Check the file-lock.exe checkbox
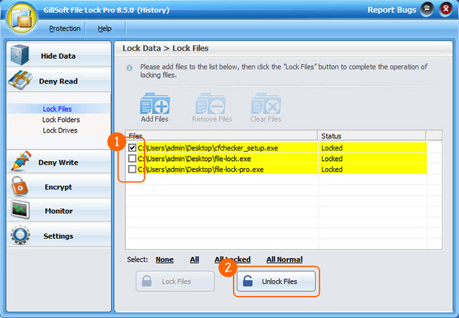Viewport: 459px width, 318px height. click(x=132, y=158)
